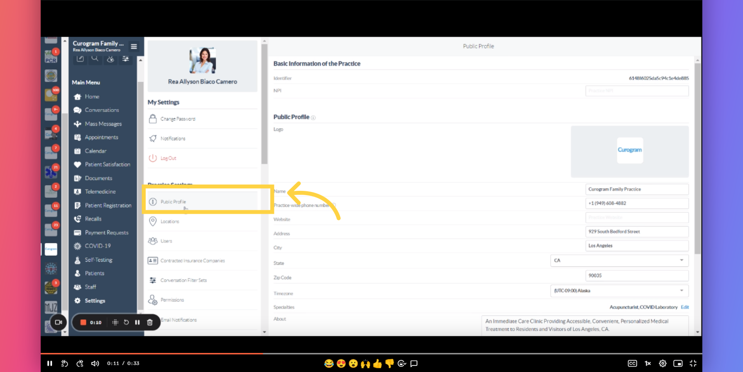Open the comment bubble icon
This screenshot has width=743, height=372.
click(x=414, y=364)
